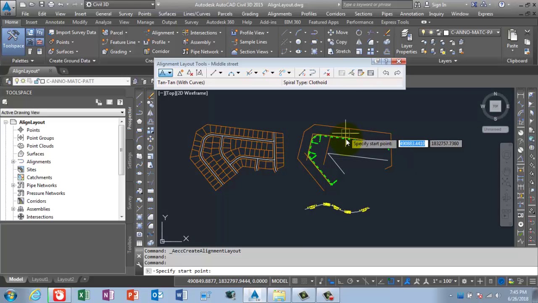Image resolution: width=538 pixels, height=303 pixels.
Task: Click the Toolspace help question icon
Action: pos(120,102)
